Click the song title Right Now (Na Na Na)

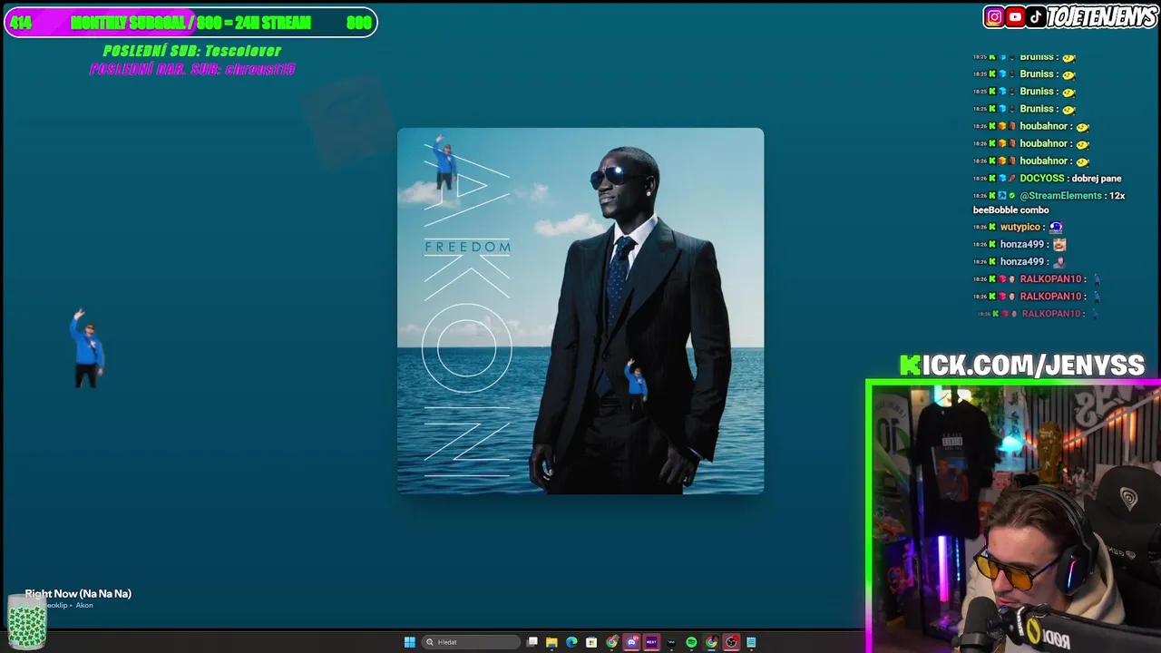(x=78, y=593)
